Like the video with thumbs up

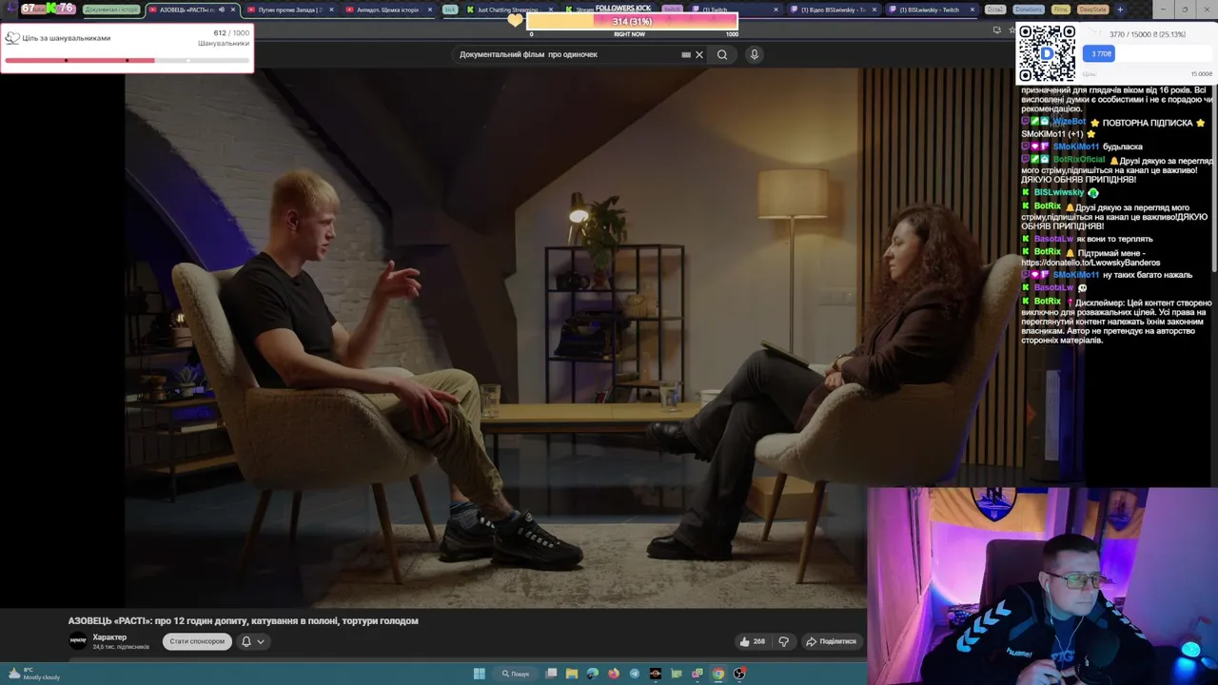tap(752, 641)
